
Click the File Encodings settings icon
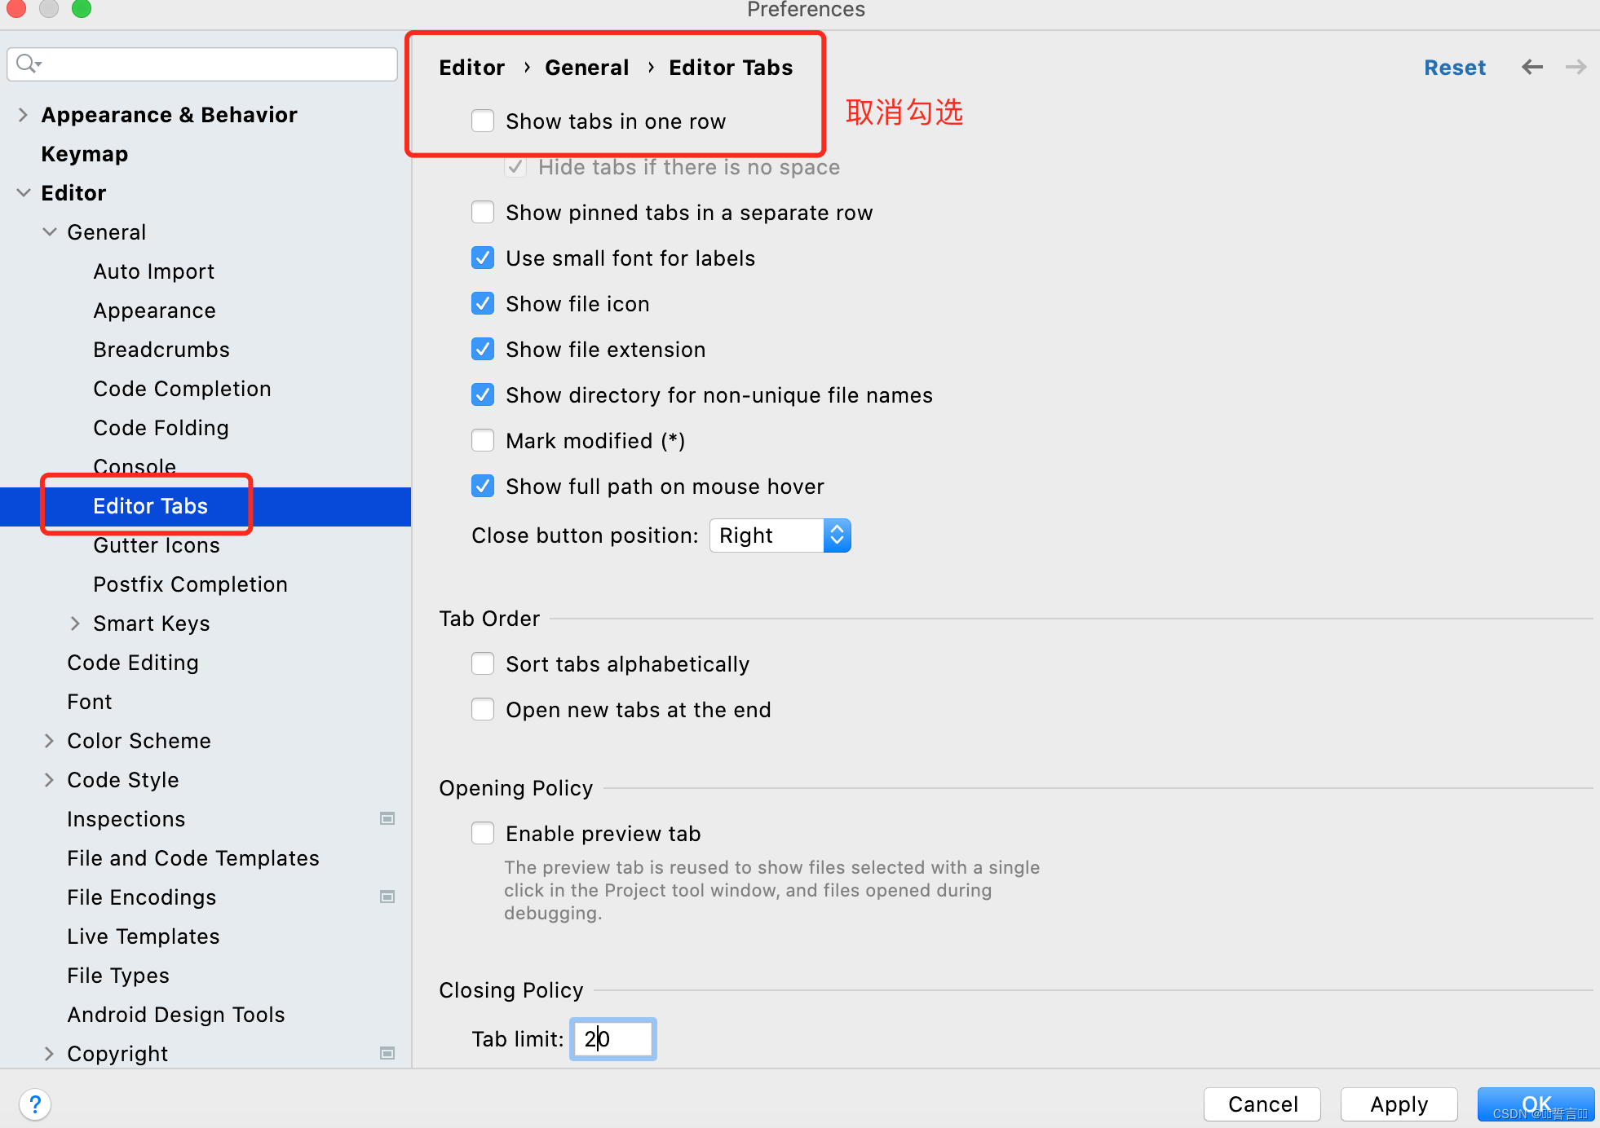coord(387,897)
